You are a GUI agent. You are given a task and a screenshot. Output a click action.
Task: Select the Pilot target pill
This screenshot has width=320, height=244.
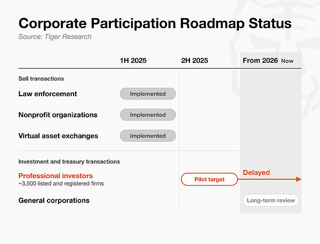coord(210,179)
